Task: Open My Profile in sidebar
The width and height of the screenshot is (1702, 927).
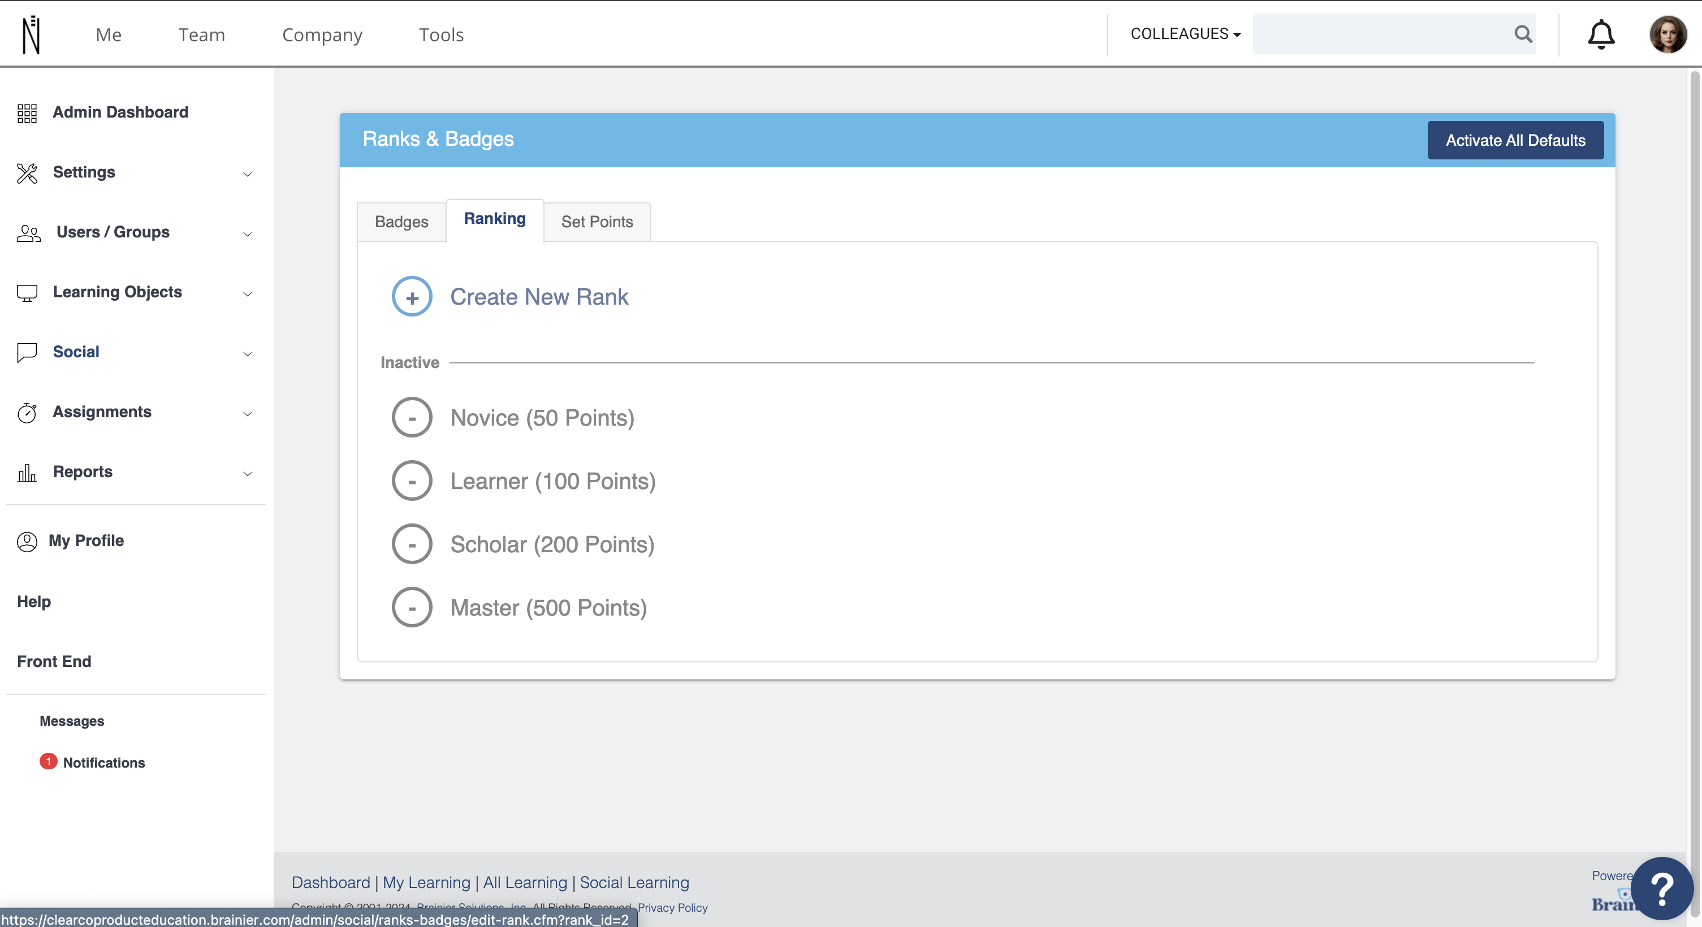Action: pos(86,541)
